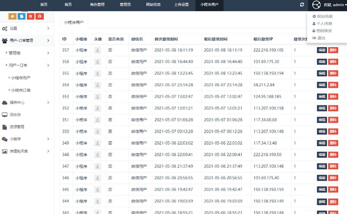Image resolution: width=347 pixels, height=214 pixels.
Task: Click edit button for ID 355
Action: (322, 73)
